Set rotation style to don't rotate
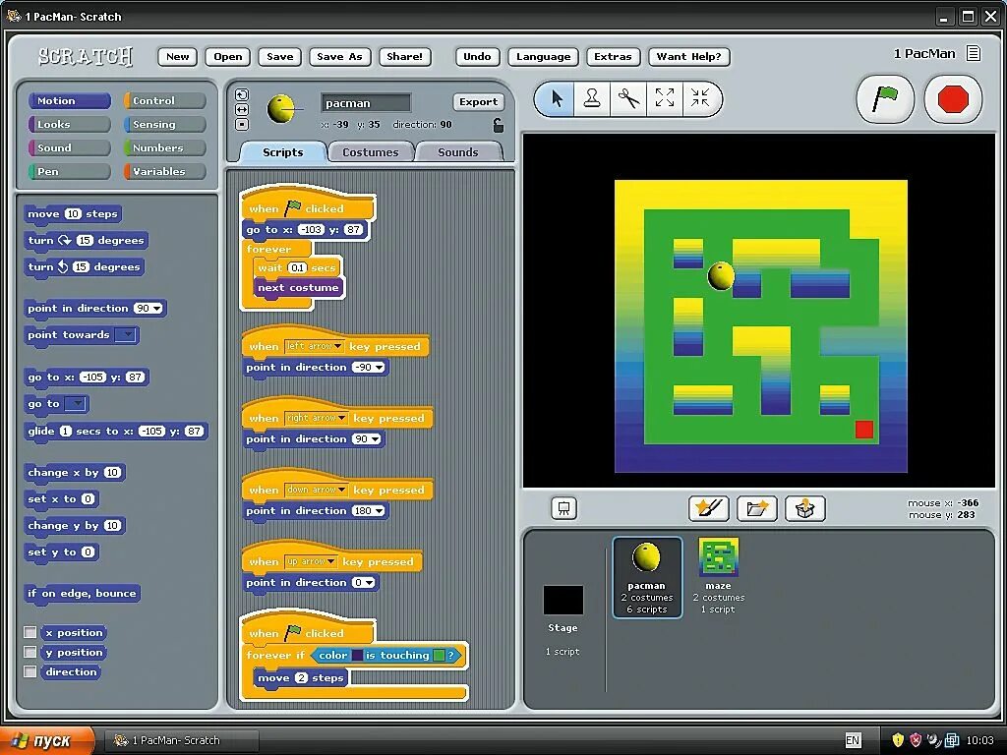The height and width of the screenshot is (755, 1007). coord(242,124)
